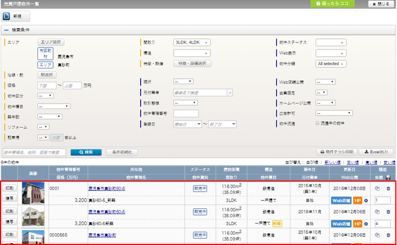Click the copy icon for property 0001
Image resolution: width=397 pixels, height=245 pixels.
pos(377,189)
